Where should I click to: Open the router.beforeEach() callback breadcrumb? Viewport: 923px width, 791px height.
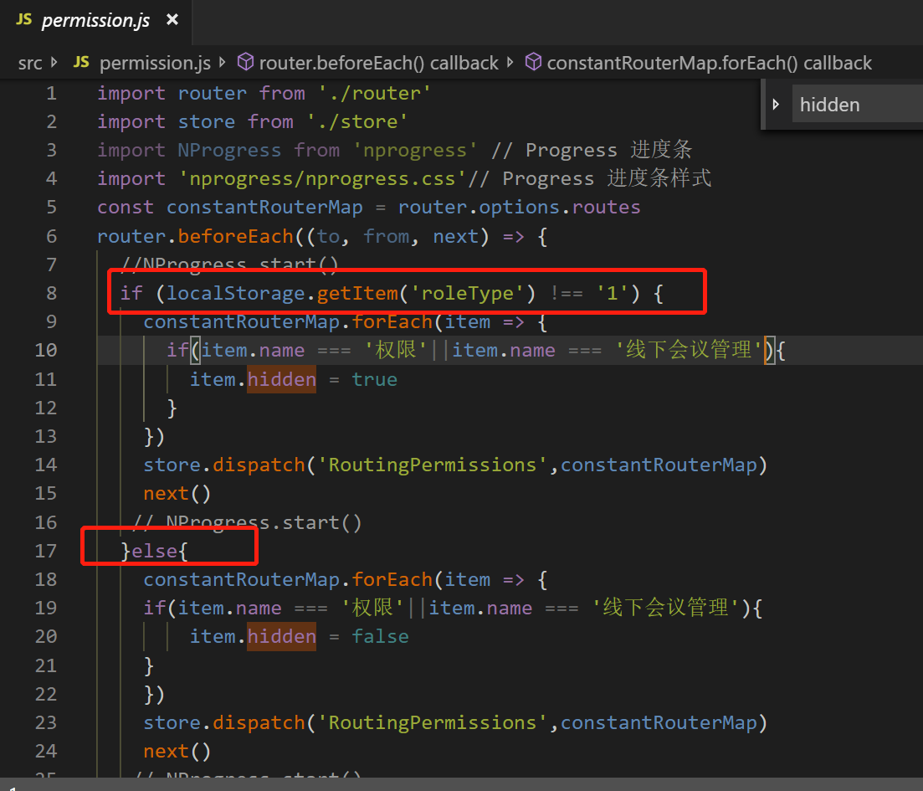click(378, 63)
